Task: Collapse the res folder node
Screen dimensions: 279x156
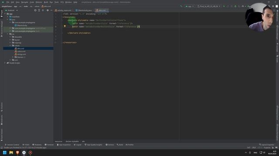Action: tap(8, 34)
